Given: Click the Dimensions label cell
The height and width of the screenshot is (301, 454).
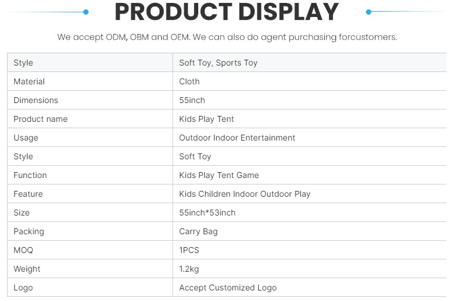Looking at the screenshot, I should pyautogui.click(x=90, y=100).
